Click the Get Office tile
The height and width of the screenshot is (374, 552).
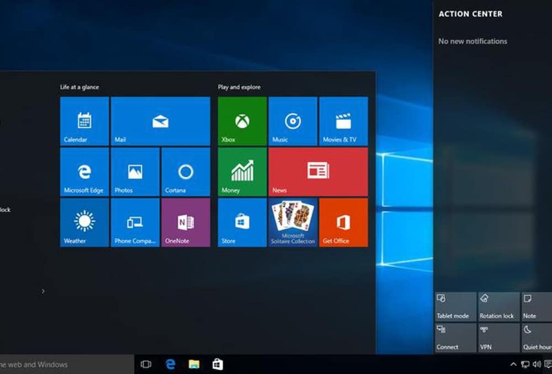[x=343, y=222]
